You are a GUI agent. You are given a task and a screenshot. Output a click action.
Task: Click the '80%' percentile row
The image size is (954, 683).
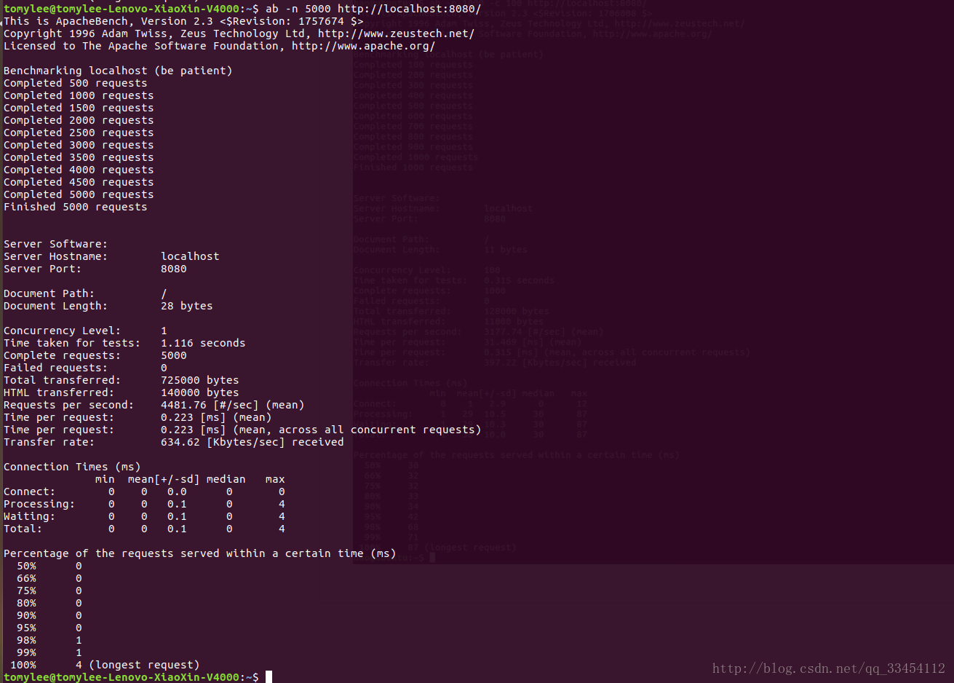(x=49, y=603)
